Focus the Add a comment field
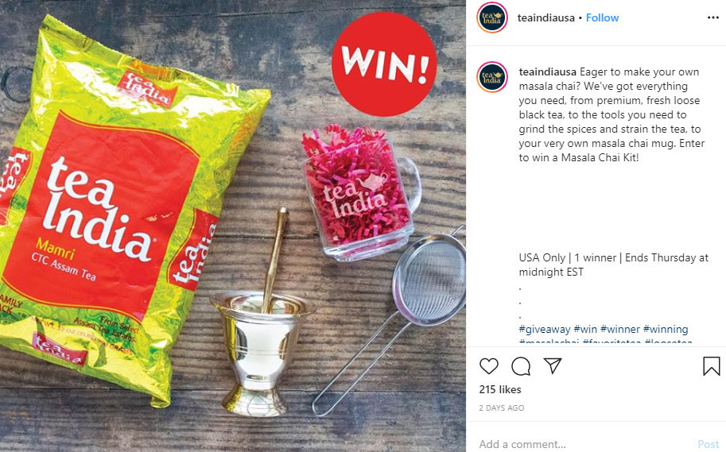Image resolution: width=726 pixels, height=452 pixels. coord(584,444)
